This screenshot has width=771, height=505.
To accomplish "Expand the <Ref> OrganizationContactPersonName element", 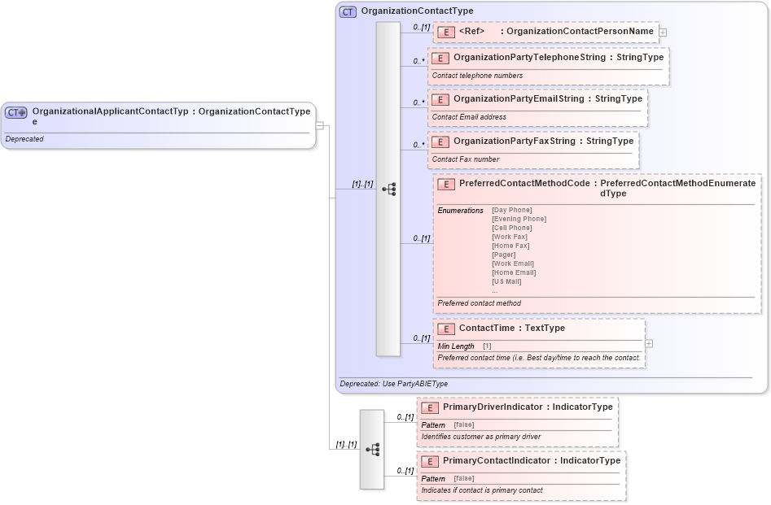I will coord(663,32).
